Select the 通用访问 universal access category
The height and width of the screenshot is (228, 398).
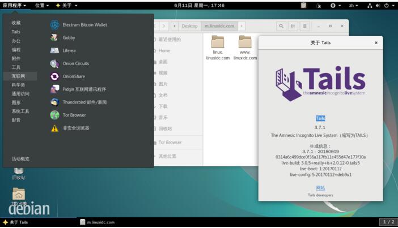(20, 94)
